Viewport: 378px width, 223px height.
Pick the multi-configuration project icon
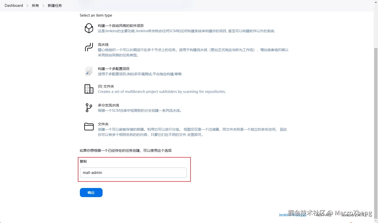point(89,71)
